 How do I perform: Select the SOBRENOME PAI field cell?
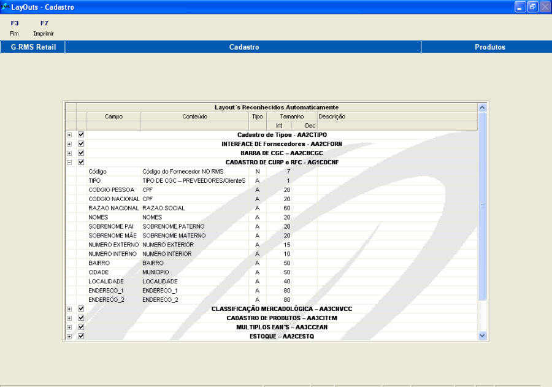[x=113, y=226]
